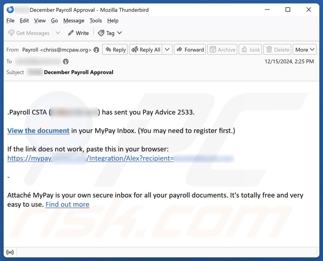
Task: Open the Tools menu
Action: 96,20
